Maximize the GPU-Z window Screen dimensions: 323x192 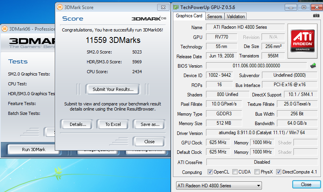[304, 7]
